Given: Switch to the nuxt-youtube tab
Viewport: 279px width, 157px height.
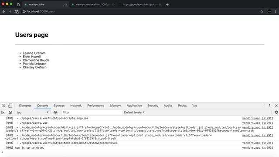Looking at the screenshot, I should [x=46, y=4].
